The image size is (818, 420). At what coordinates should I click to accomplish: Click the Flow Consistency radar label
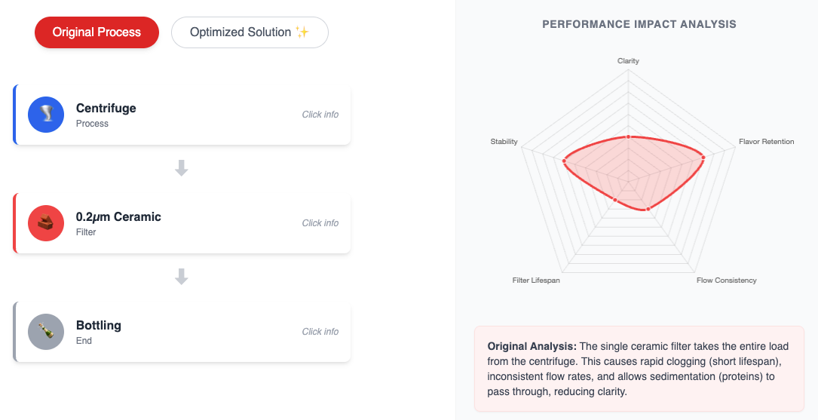726,281
